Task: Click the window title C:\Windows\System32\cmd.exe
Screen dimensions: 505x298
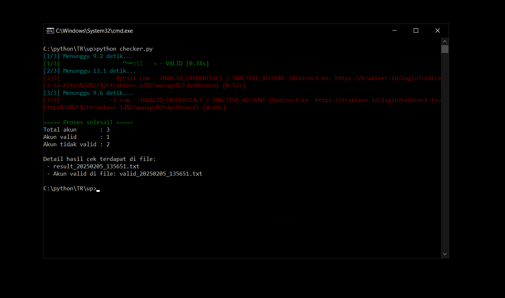Action: tap(94, 31)
